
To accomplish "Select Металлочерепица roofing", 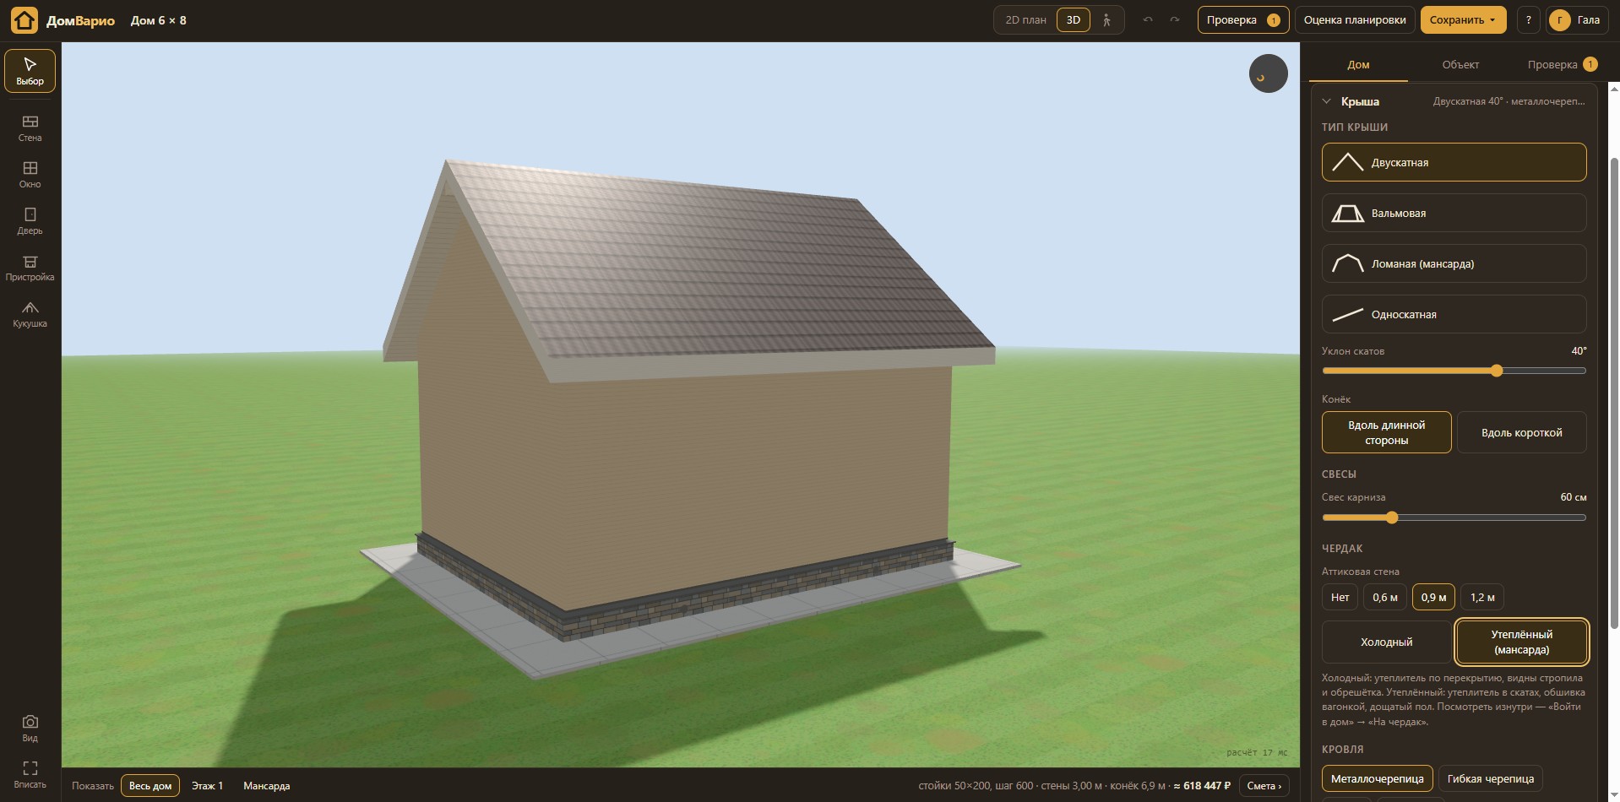I will click(x=1377, y=778).
